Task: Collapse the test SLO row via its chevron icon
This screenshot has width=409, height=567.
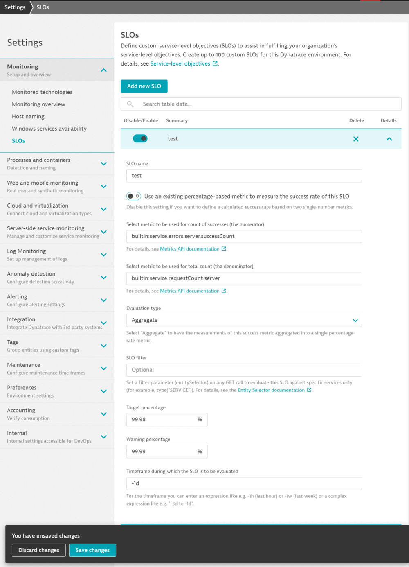Action: tap(389, 139)
